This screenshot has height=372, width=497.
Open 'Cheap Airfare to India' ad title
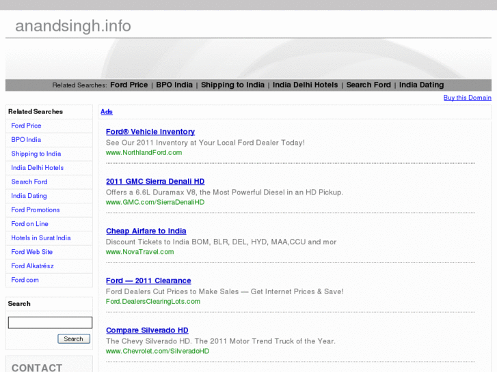click(146, 231)
